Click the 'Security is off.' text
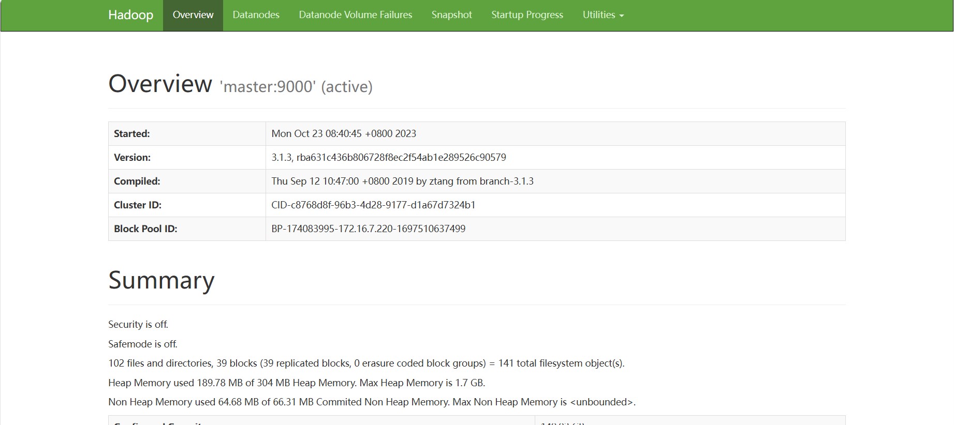Image resolution: width=954 pixels, height=425 pixels. pyautogui.click(x=138, y=324)
